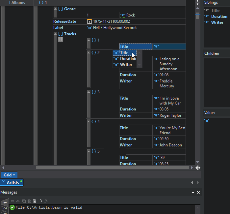Click the find icon in the Messages toolbar

point(41,201)
